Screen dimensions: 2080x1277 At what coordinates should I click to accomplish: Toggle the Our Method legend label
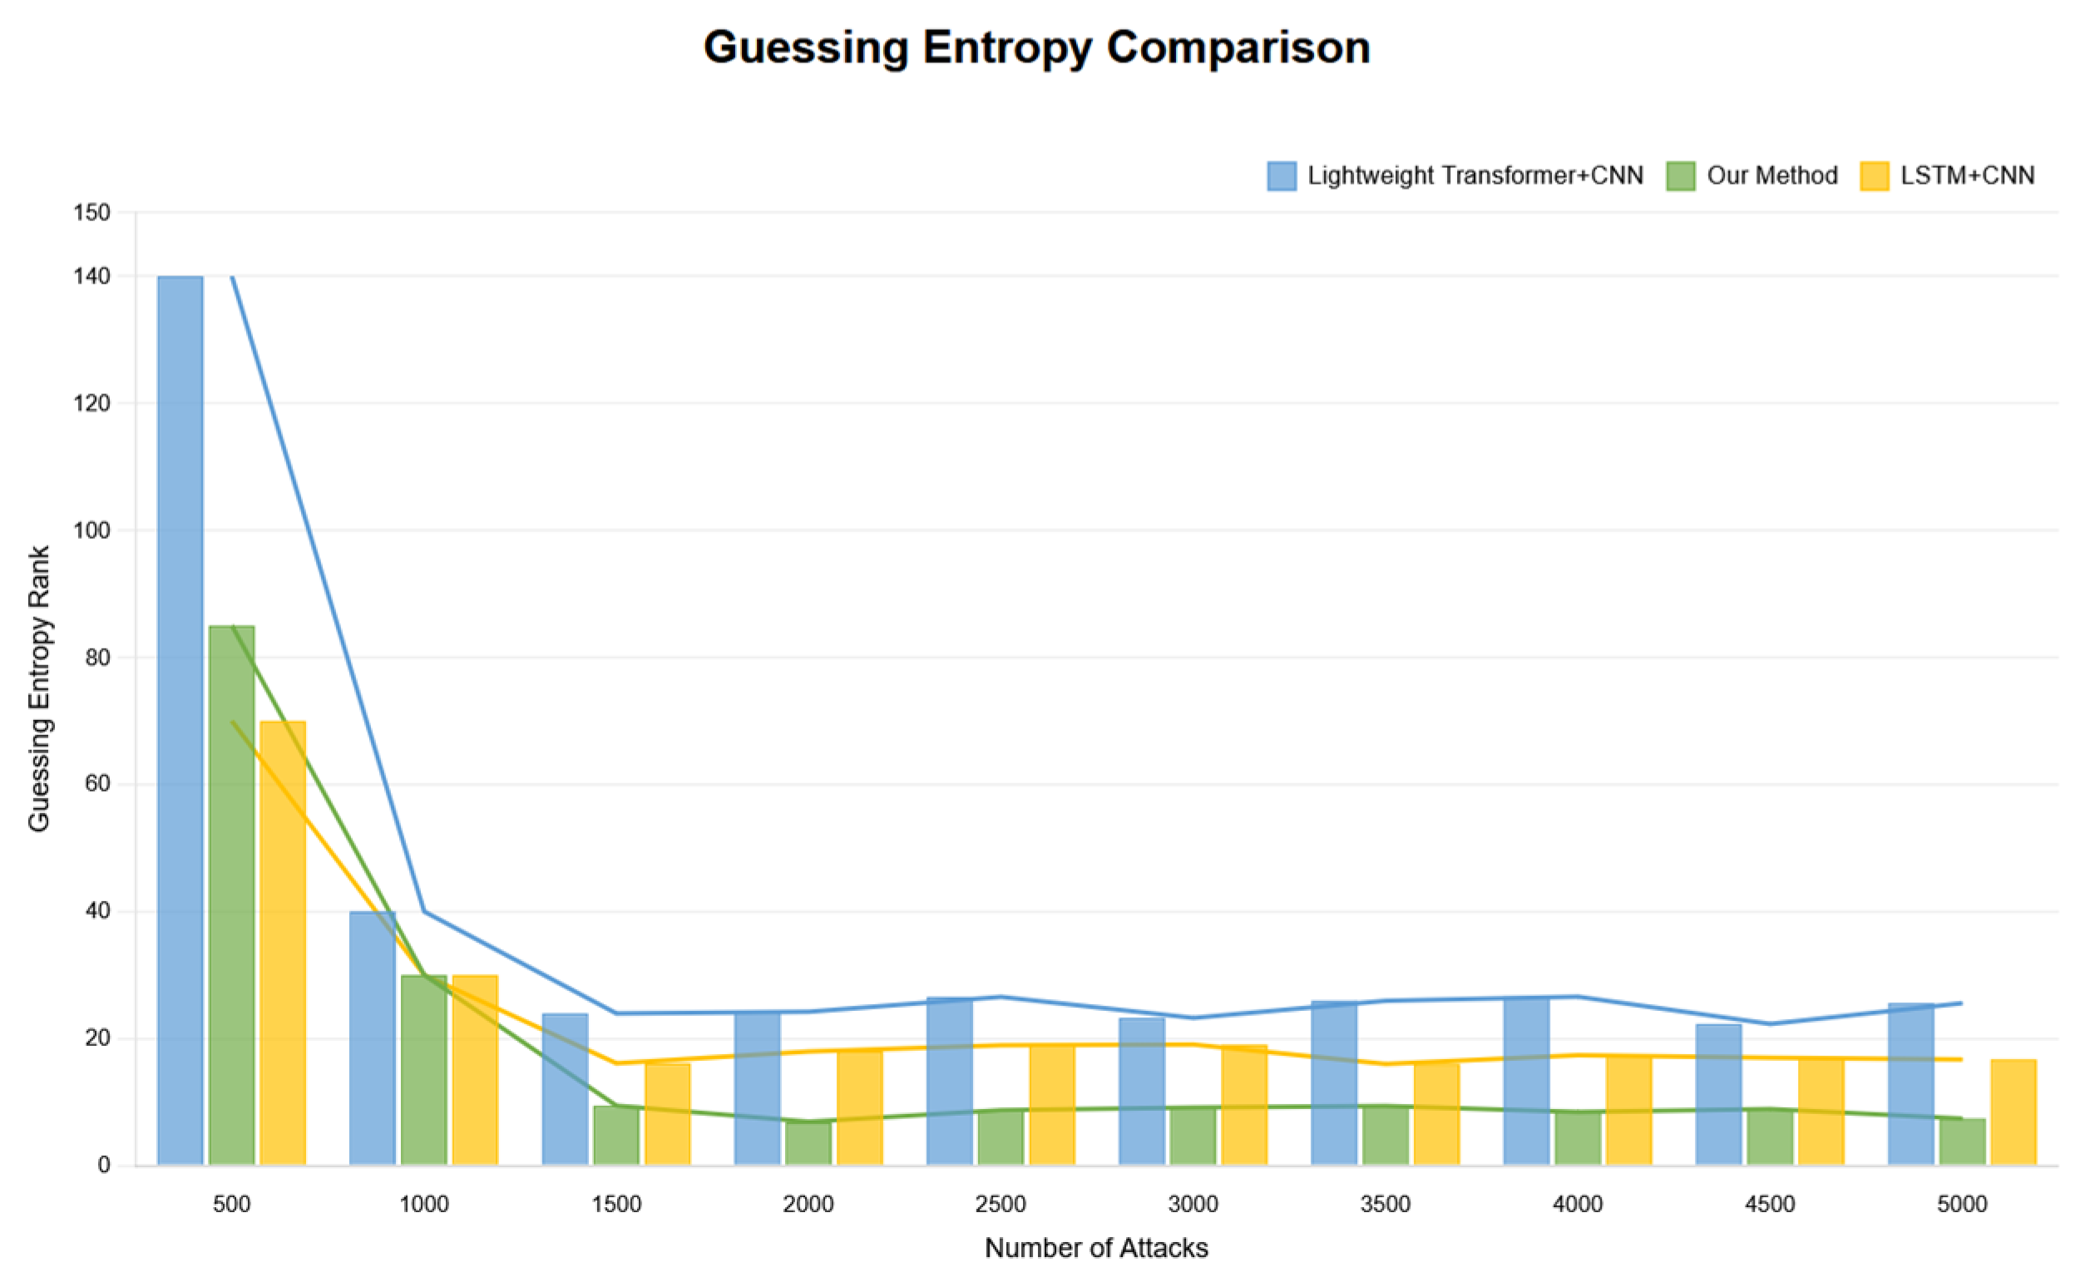click(1772, 175)
